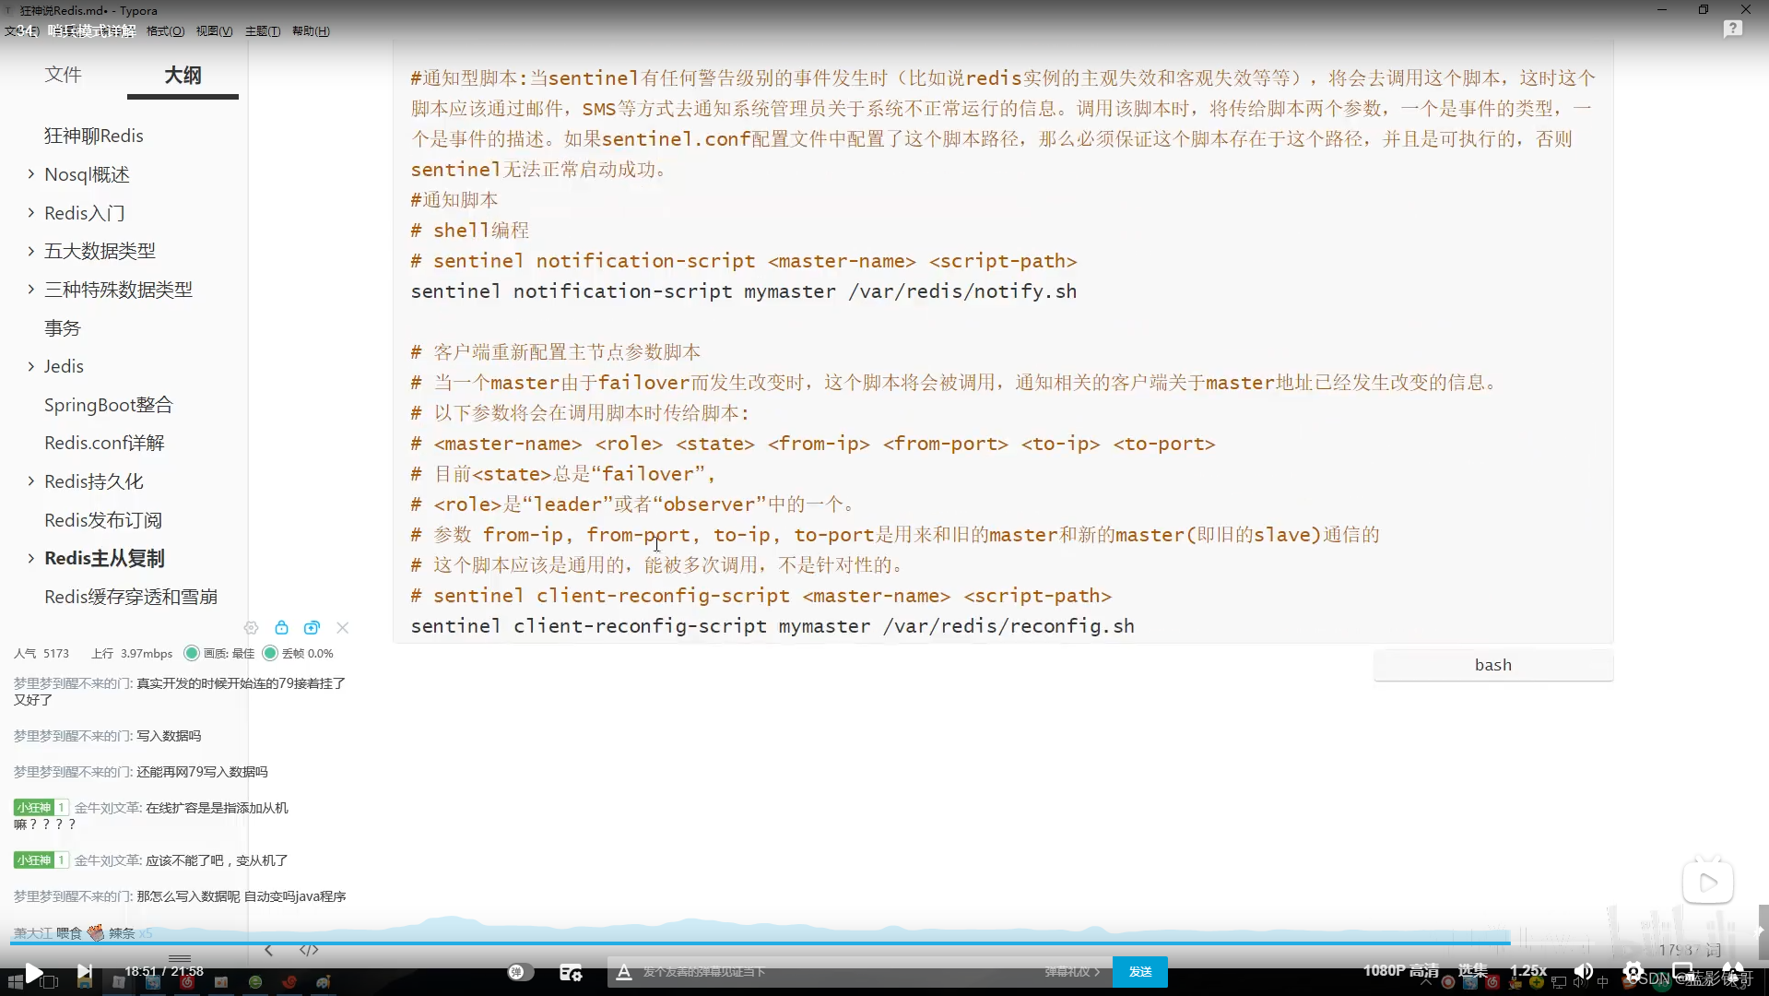Click the play button in the video player

pos(33,972)
